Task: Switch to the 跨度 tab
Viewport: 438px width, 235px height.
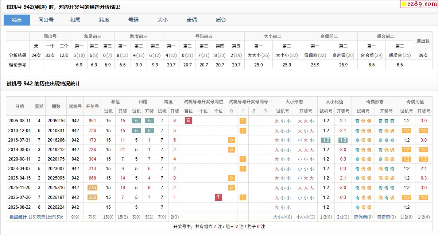Action: [104, 20]
